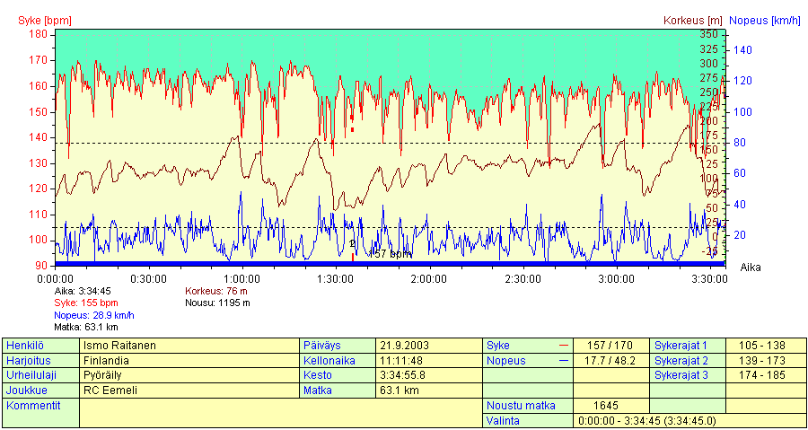Select the Pyöräily sport field
This screenshot has width=808, height=430.
[189, 375]
